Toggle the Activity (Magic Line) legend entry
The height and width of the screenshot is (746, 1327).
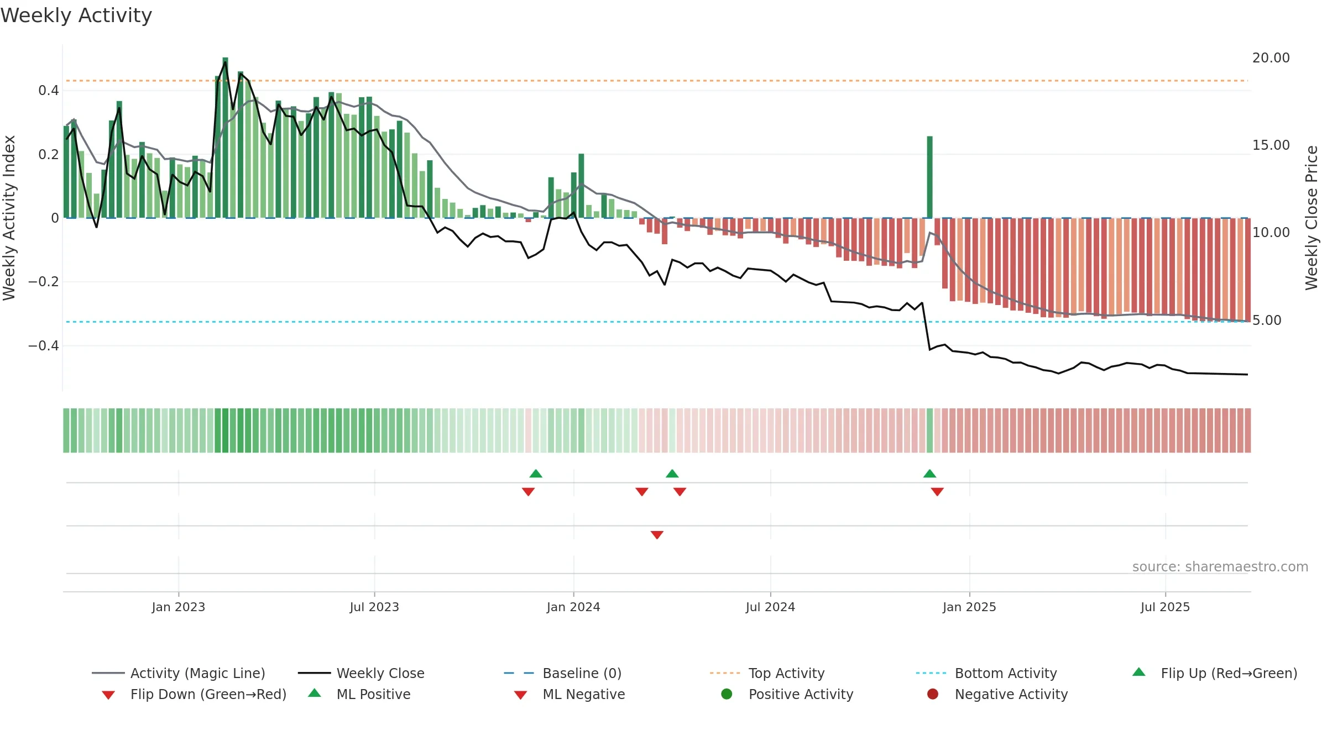(179, 673)
